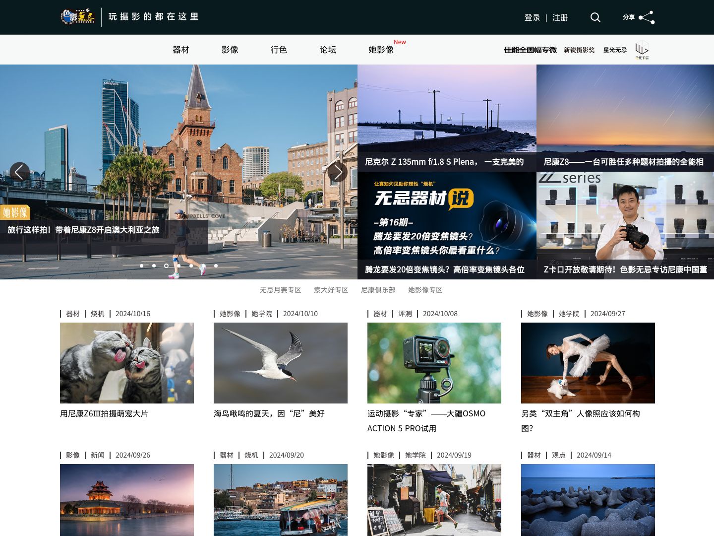The width and height of the screenshot is (714, 536).
Task: Open the 她影像专区 section link
Action: (425, 290)
